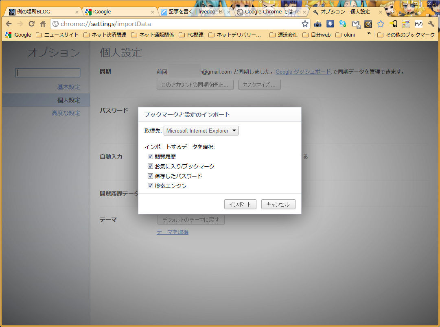
Task: Open the Google Maps extension icon
Action: tap(406, 24)
